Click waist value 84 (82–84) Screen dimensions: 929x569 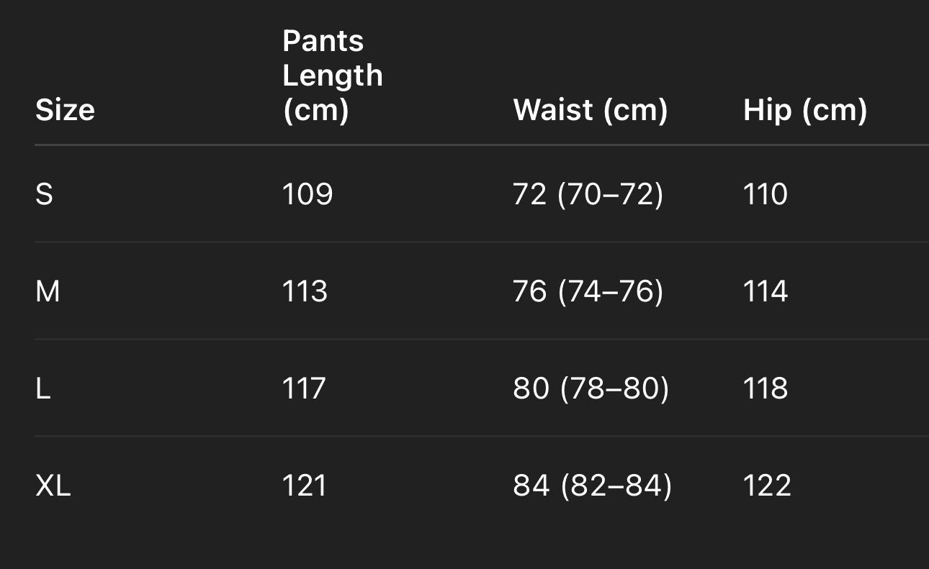tap(592, 486)
